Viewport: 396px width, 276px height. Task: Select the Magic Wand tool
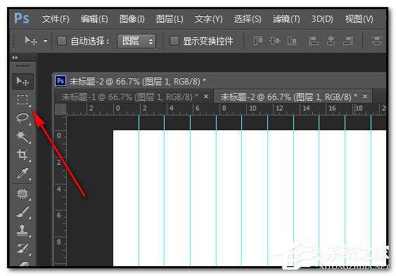click(x=23, y=137)
